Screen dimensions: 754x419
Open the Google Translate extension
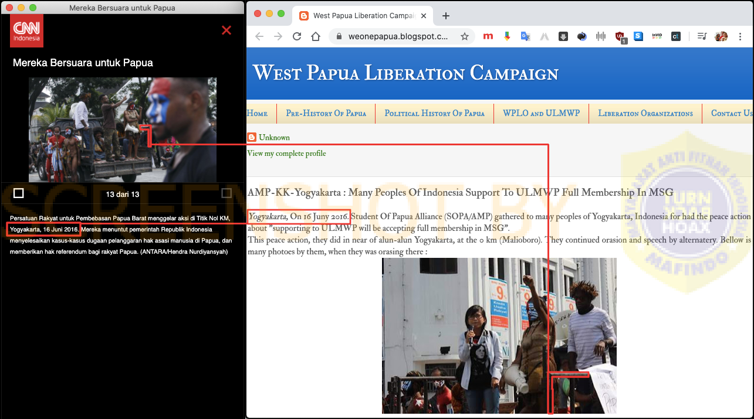coord(526,36)
